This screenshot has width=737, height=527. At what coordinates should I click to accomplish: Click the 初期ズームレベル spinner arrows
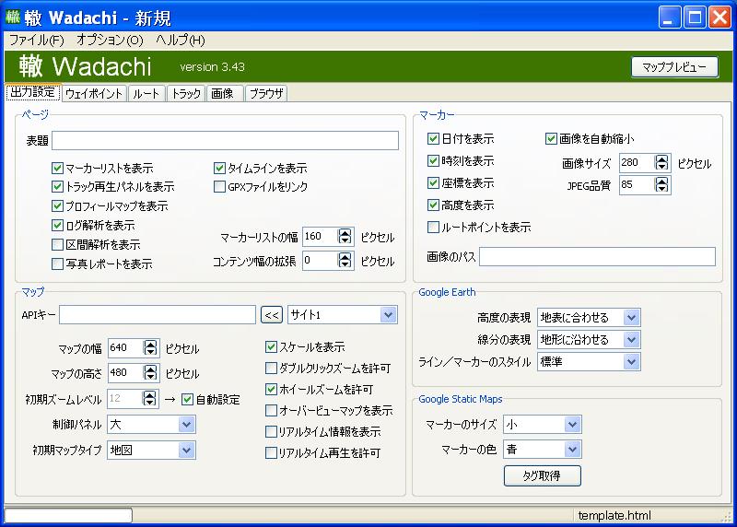[x=149, y=399]
